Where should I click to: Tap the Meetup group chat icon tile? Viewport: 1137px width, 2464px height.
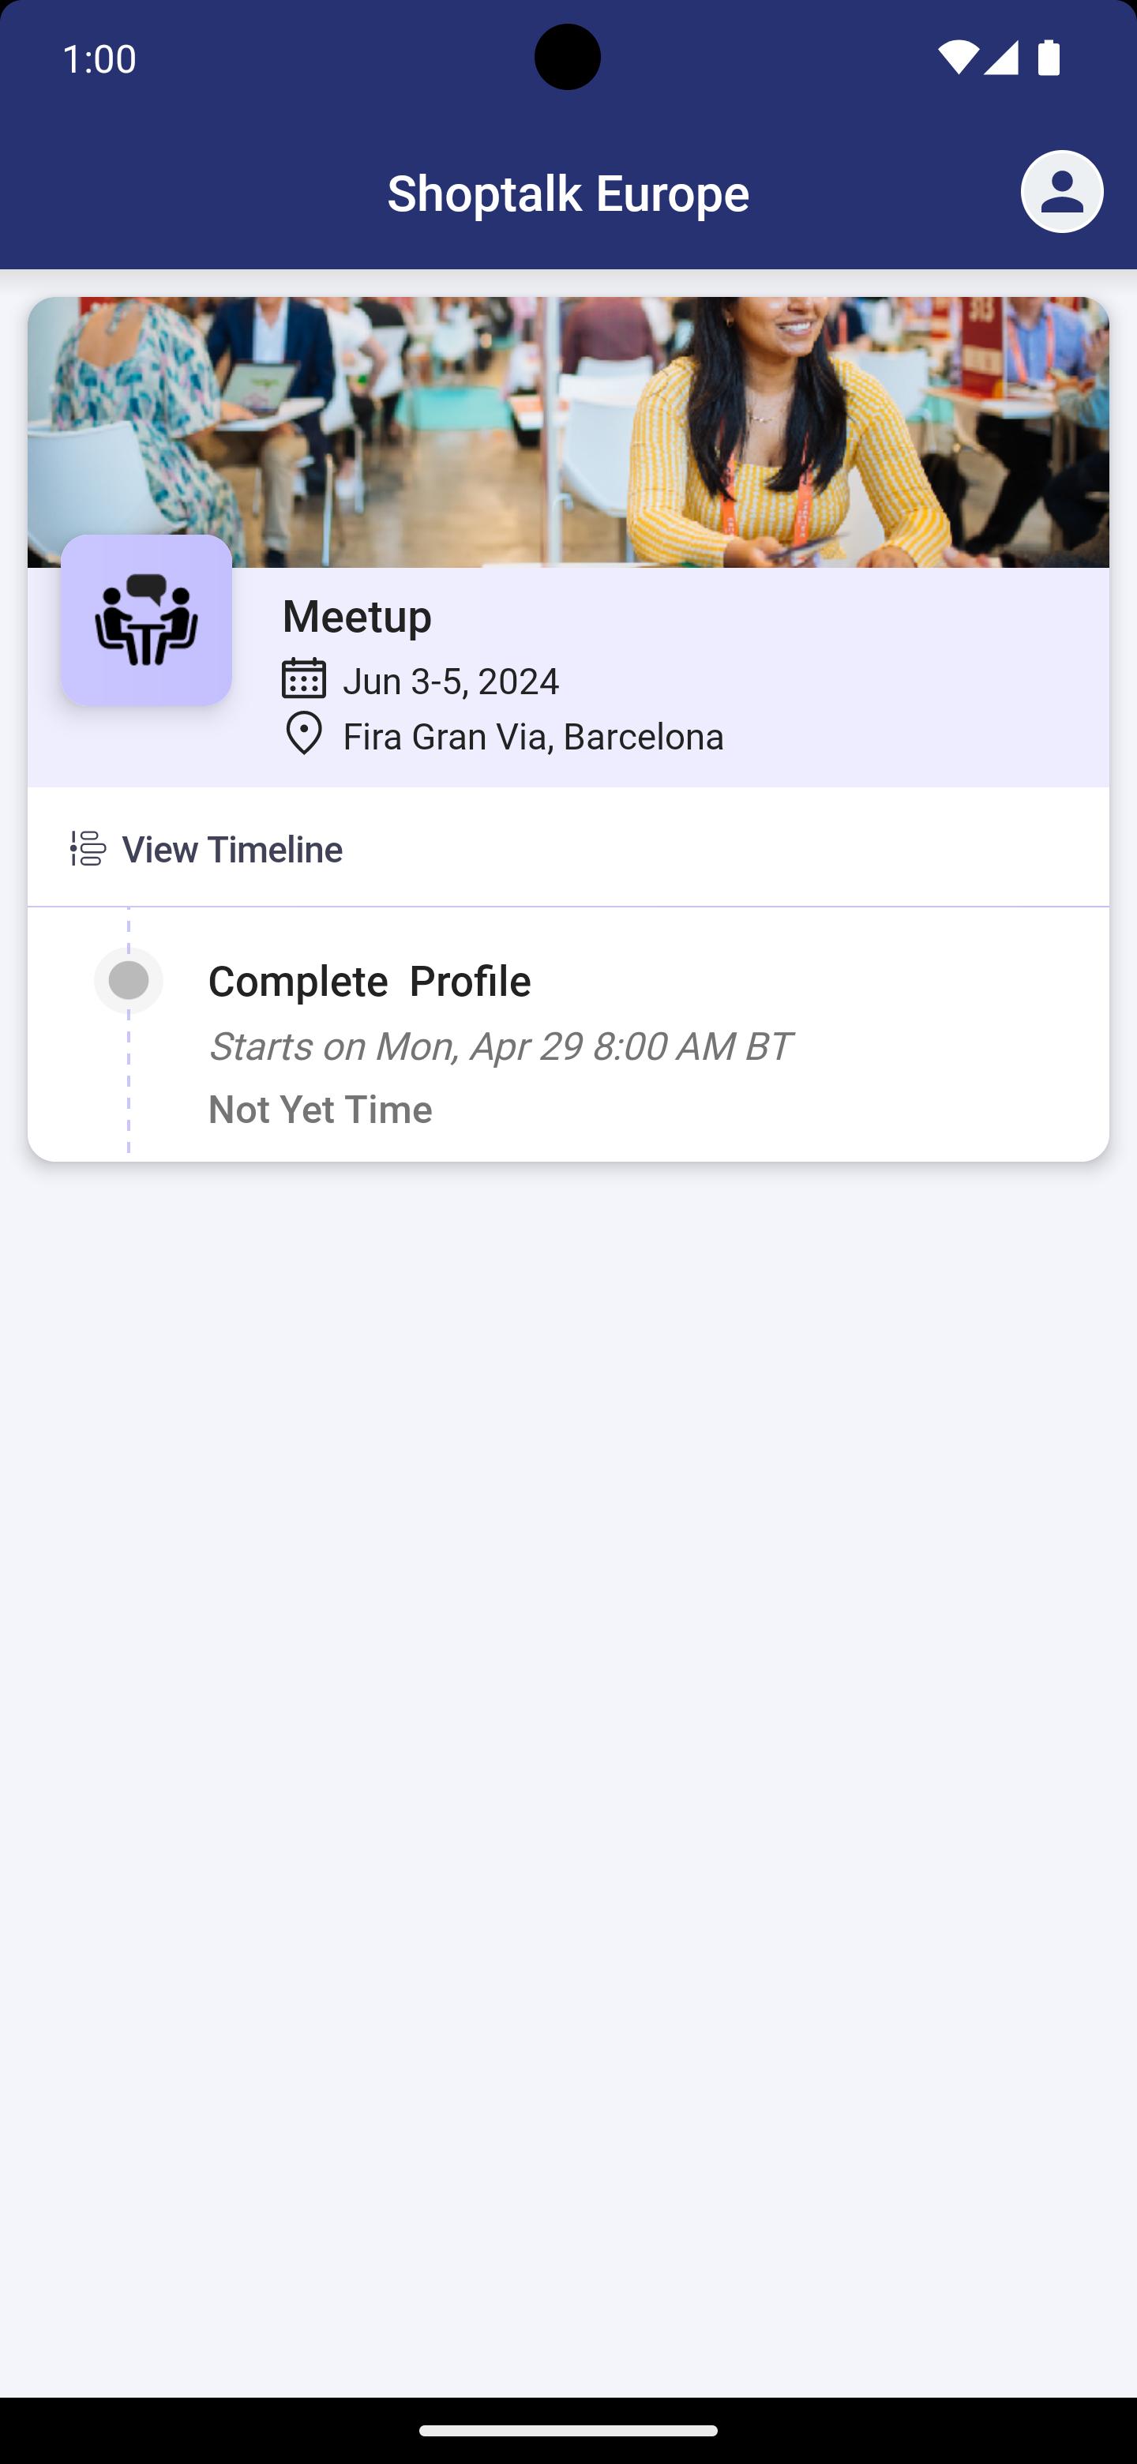(x=146, y=620)
